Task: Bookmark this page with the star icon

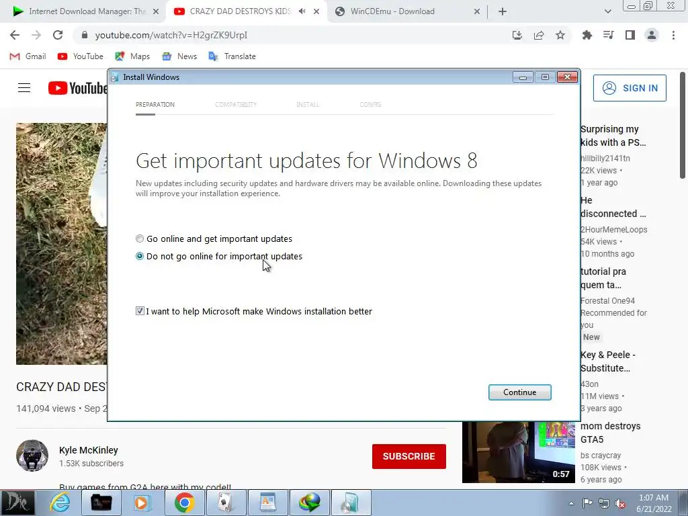Action: tap(560, 35)
